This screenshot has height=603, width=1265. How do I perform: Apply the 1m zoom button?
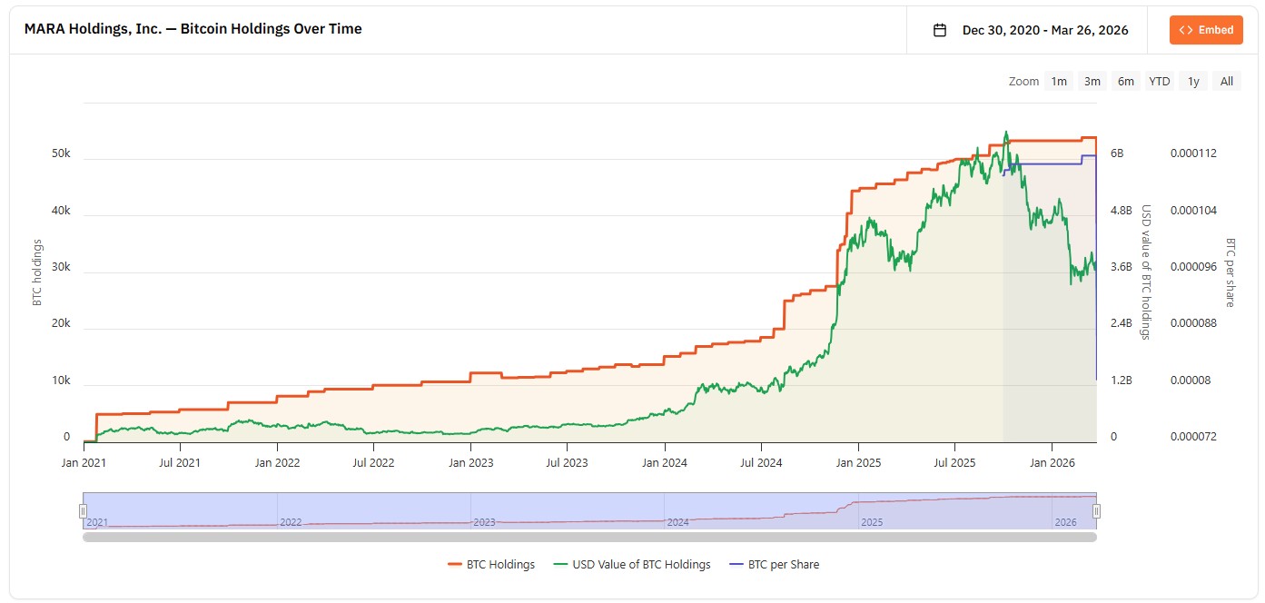pyautogui.click(x=1059, y=81)
